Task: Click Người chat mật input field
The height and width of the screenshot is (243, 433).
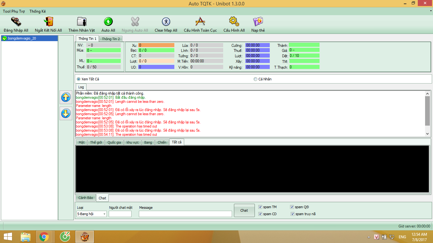Action: [120, 214]
